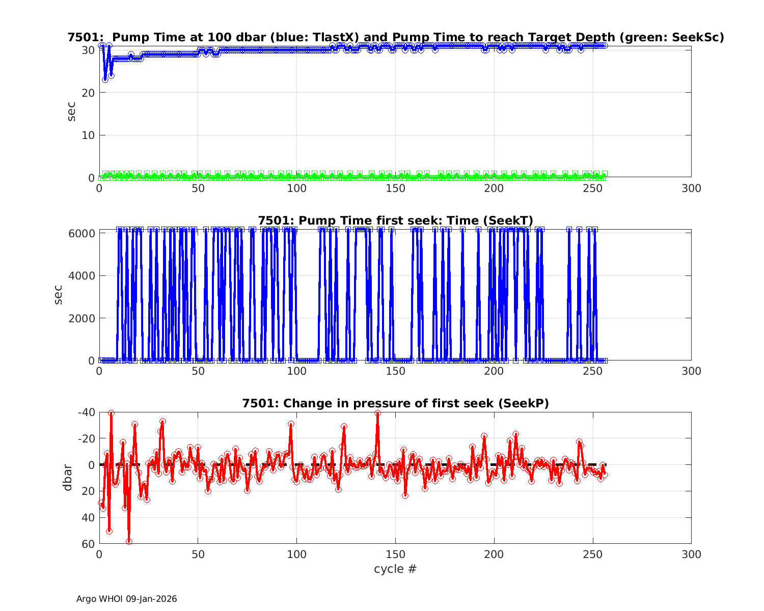
Task: Select the lowest red data point near 58 dbar
Action: point(129,541)
